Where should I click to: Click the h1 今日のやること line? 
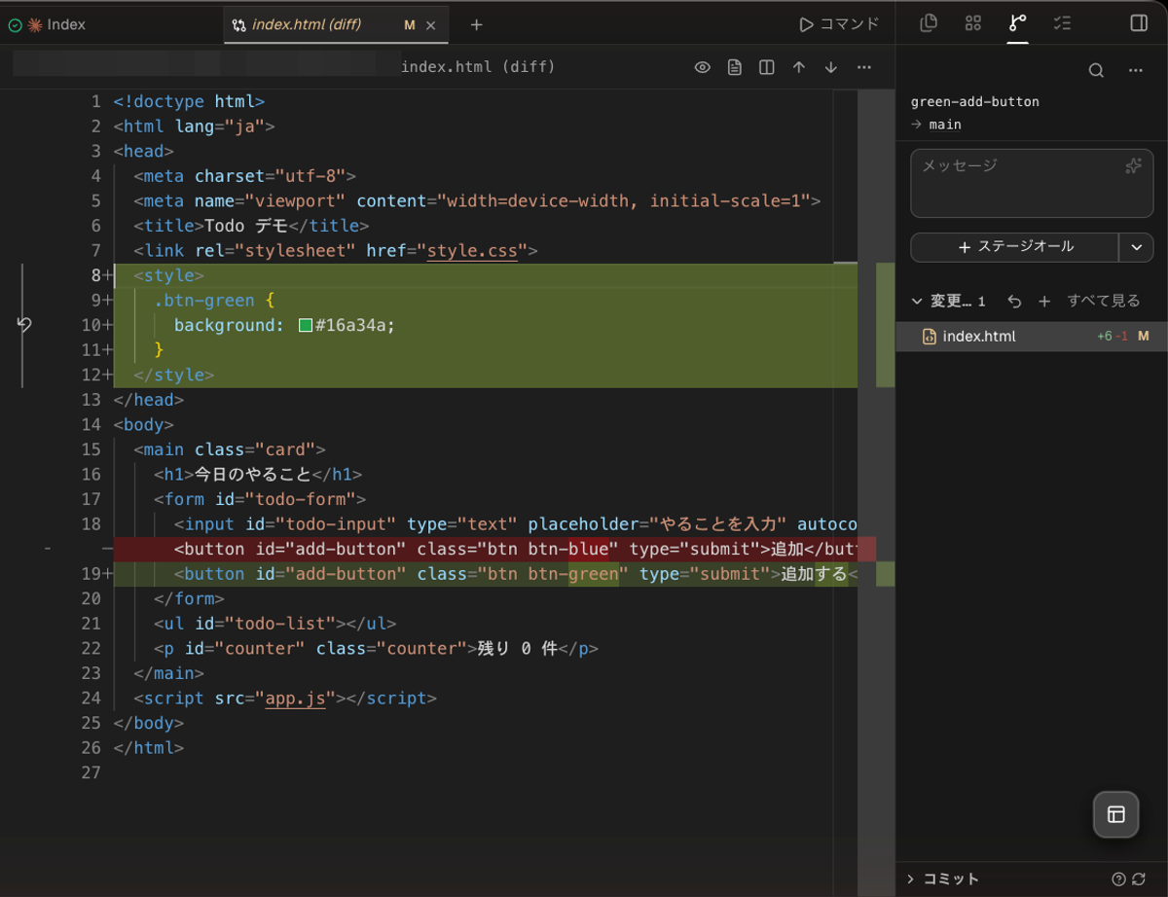(x=258, y=475)
